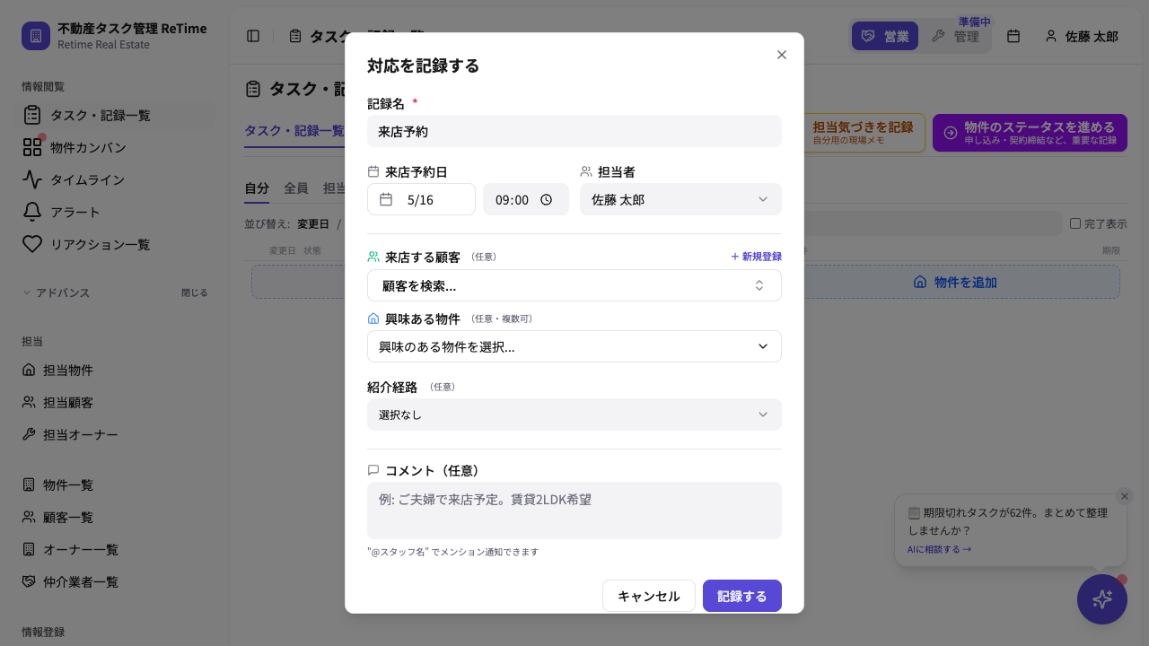
Task: Click the wrench icon beside 担当オーナー
Action: pos(29,434)
